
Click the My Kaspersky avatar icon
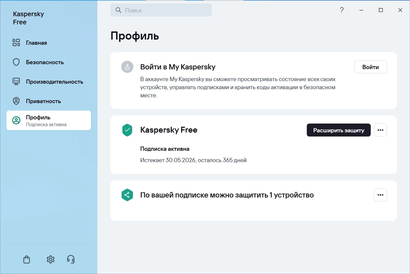(x=127, y=67)
